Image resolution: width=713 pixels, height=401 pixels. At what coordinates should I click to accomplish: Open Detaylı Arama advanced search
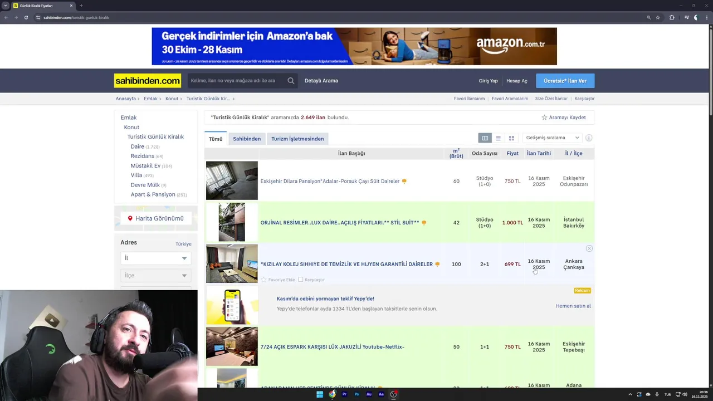[321, 81]
